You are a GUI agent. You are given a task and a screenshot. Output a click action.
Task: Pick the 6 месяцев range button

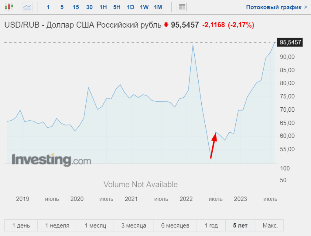175,225
